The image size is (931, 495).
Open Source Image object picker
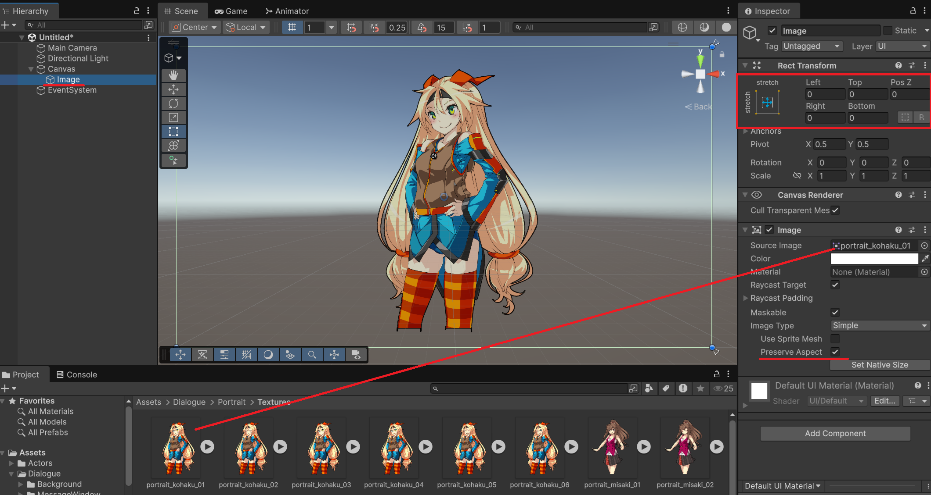[924, 246]
